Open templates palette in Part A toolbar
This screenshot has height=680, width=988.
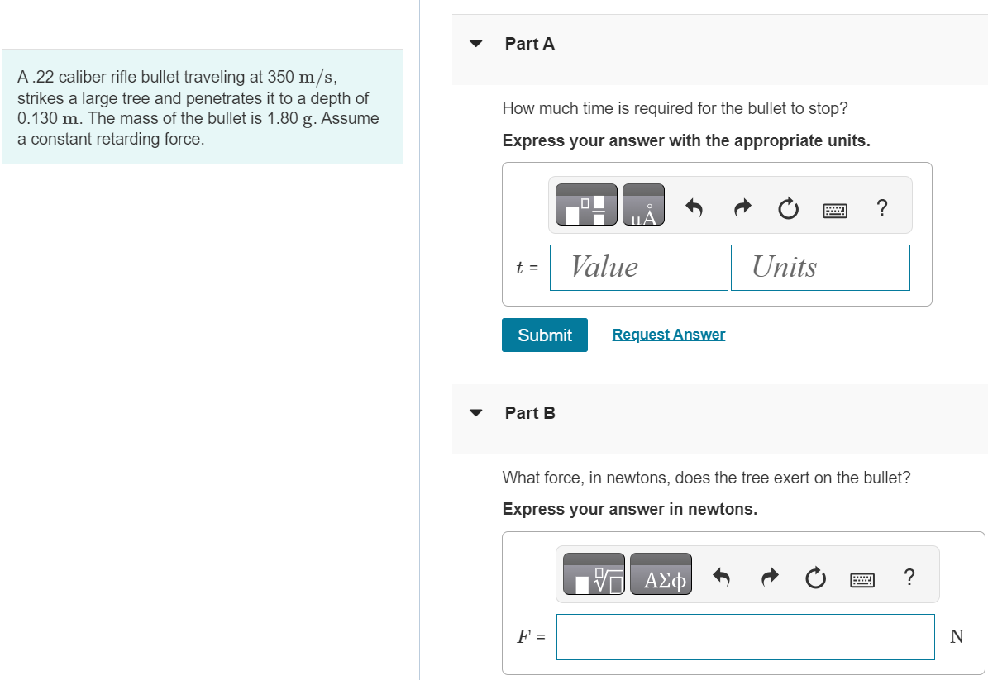(587, 205)
